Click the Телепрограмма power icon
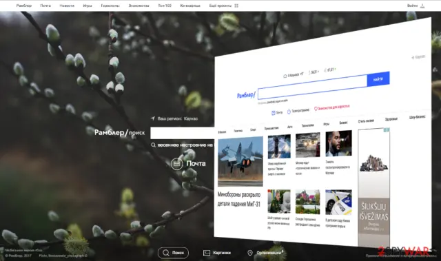 click(289, 112)
